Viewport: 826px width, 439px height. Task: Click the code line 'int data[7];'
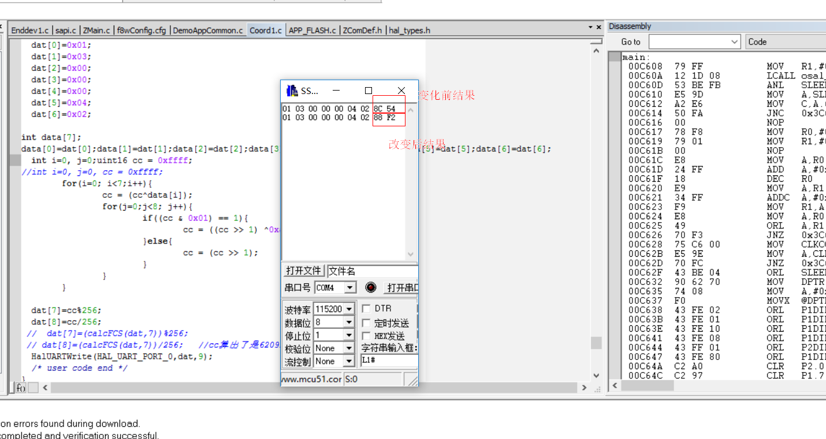(51, 137)
